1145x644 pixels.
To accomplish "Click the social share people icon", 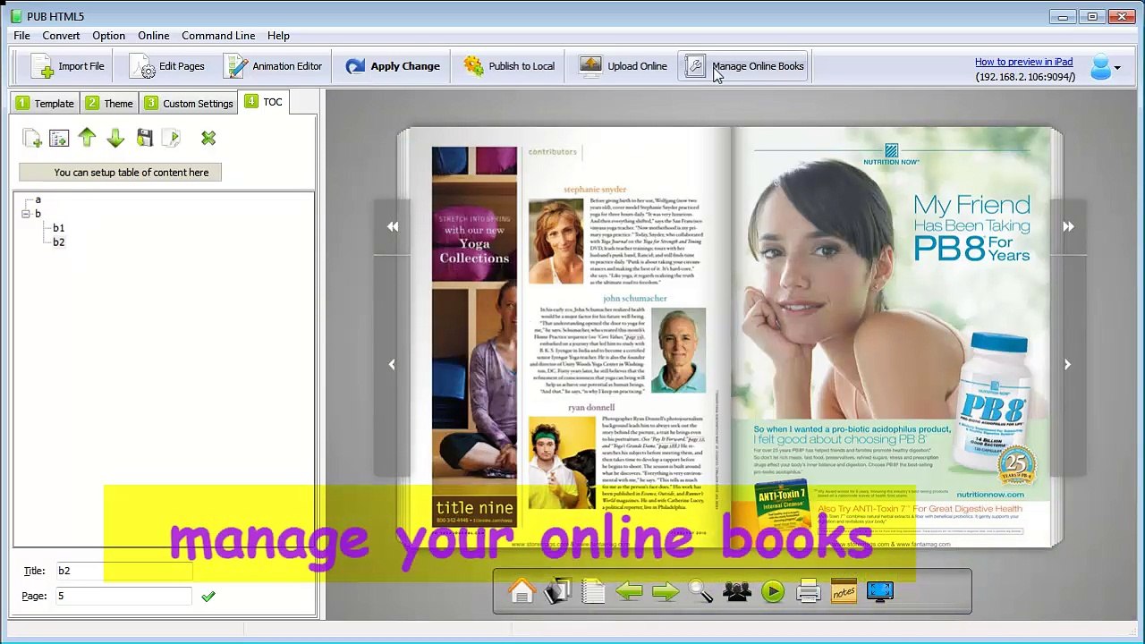I will tap(737, 591).
